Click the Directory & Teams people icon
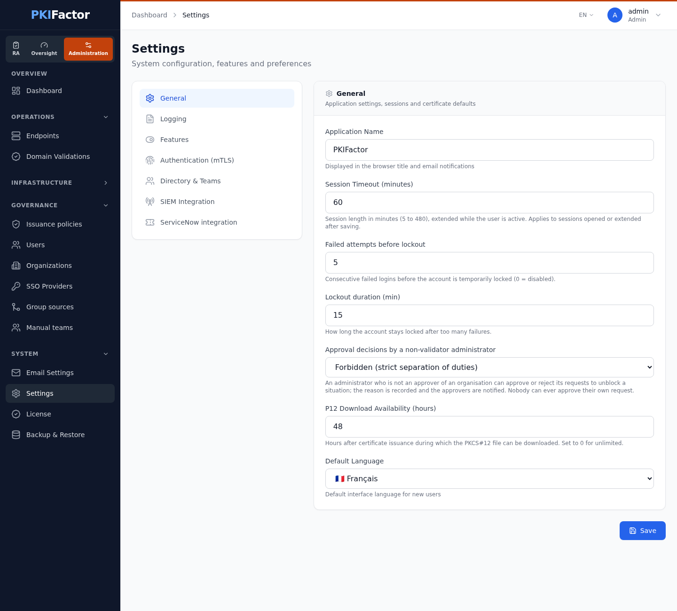 [x=150, y=181]
